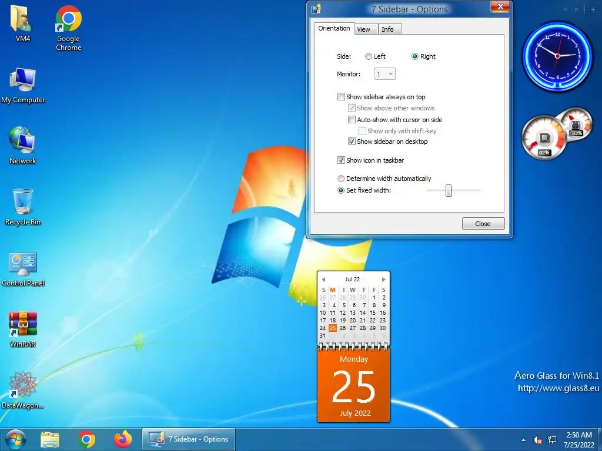Click the fixed width slider thumb
The image size is (602, 451).
pos(449,190)
